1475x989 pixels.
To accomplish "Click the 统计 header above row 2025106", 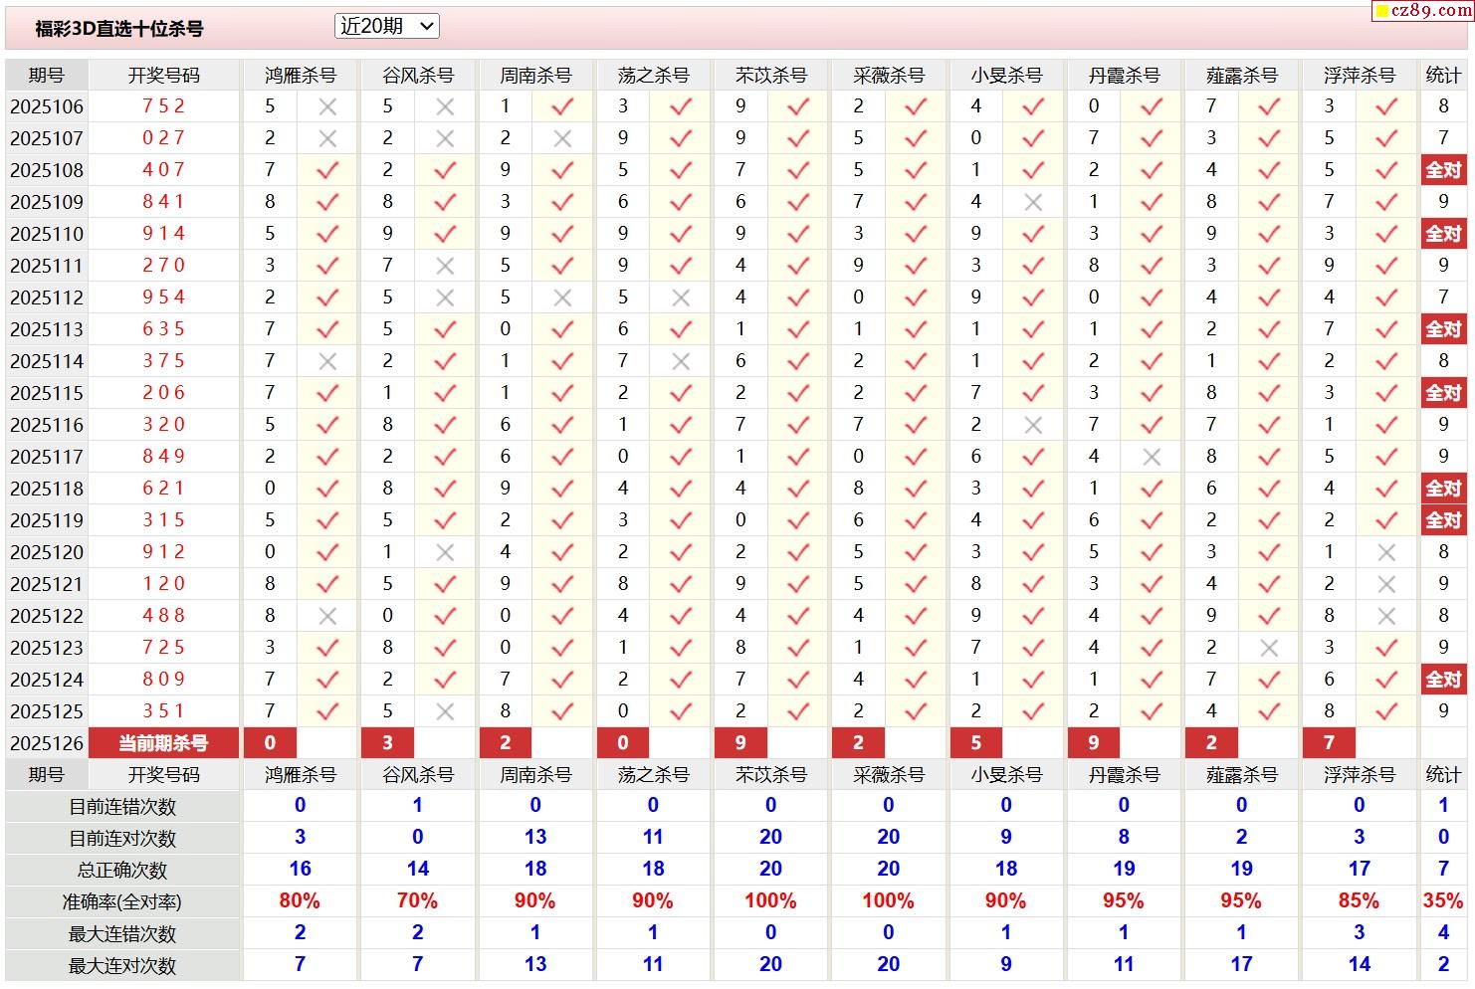I will coord(1443,76).
